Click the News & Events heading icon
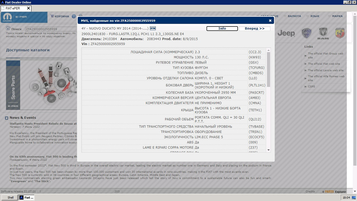357x201 pixels. (x=7, y=118)
